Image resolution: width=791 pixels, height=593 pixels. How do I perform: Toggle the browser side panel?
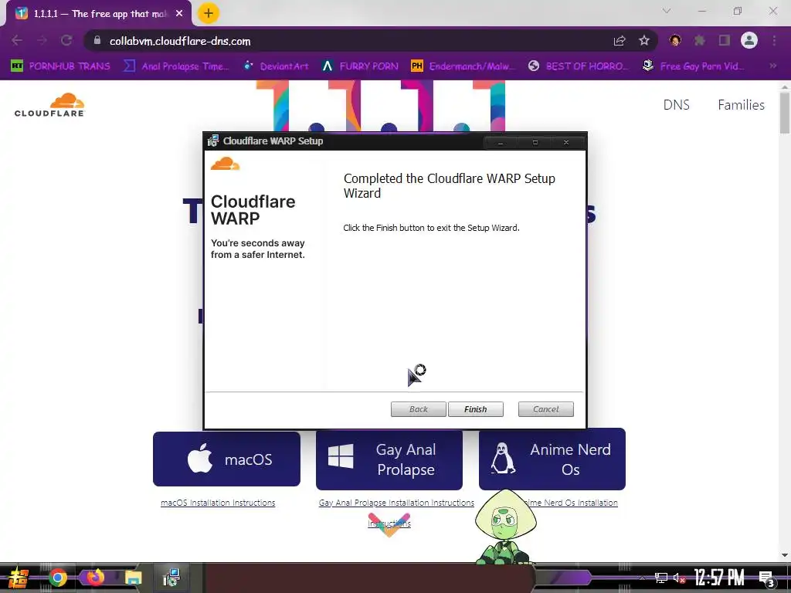[x=725, y=40]
